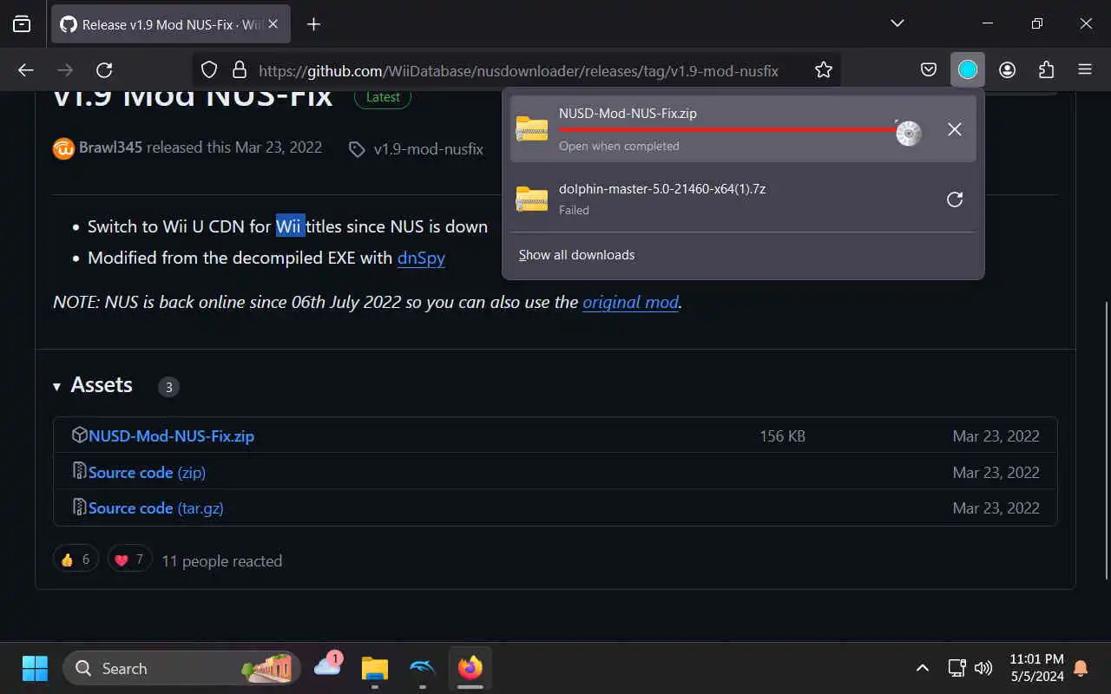Viewport: 1111px width, 694px height.
Task: Open the volume speaker tray icon
Action: coord(983,668)
